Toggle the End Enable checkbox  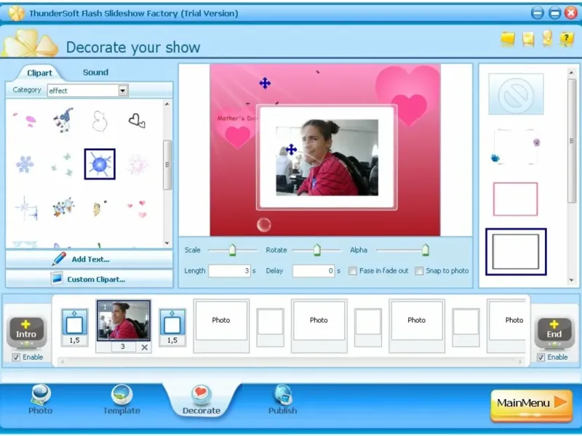541,358
